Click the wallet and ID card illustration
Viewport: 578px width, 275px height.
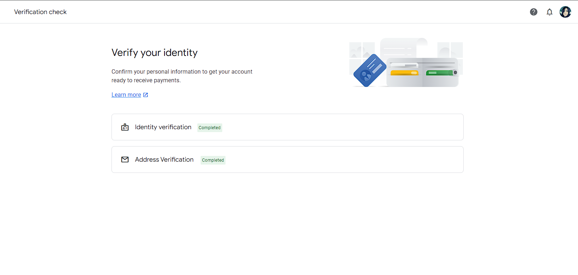(406, 63)
